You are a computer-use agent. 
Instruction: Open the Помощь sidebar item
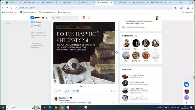coord(36,26)
